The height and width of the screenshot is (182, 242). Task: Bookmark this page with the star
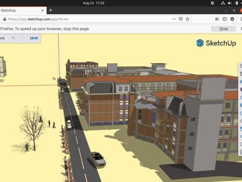coord(187,19)
